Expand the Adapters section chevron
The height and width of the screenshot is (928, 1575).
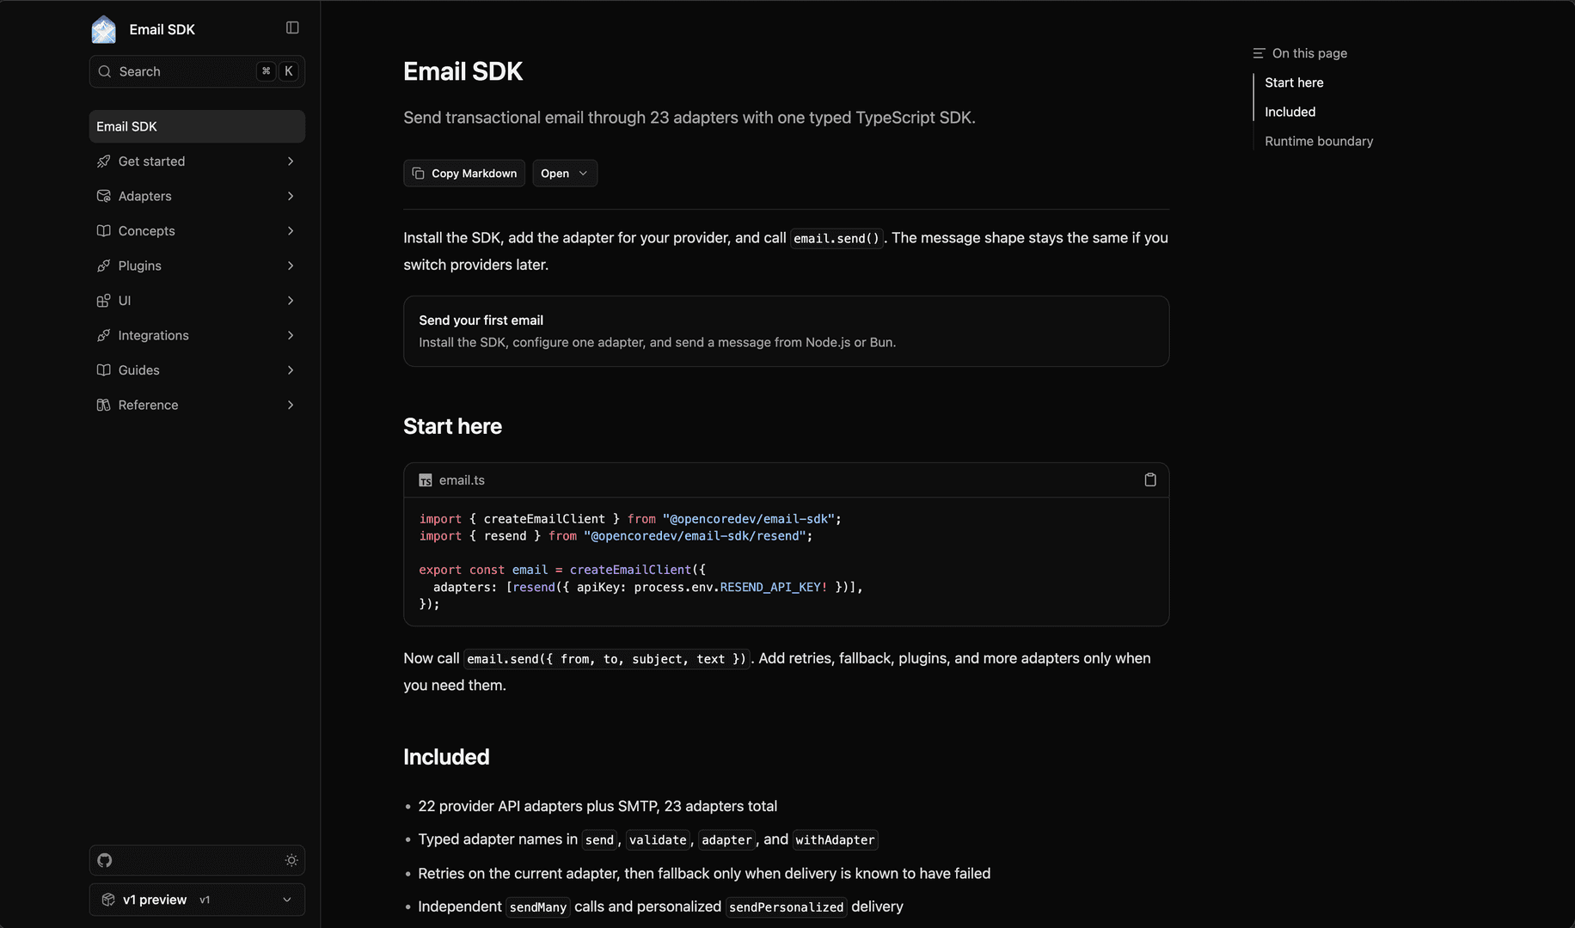coord(291,196)
